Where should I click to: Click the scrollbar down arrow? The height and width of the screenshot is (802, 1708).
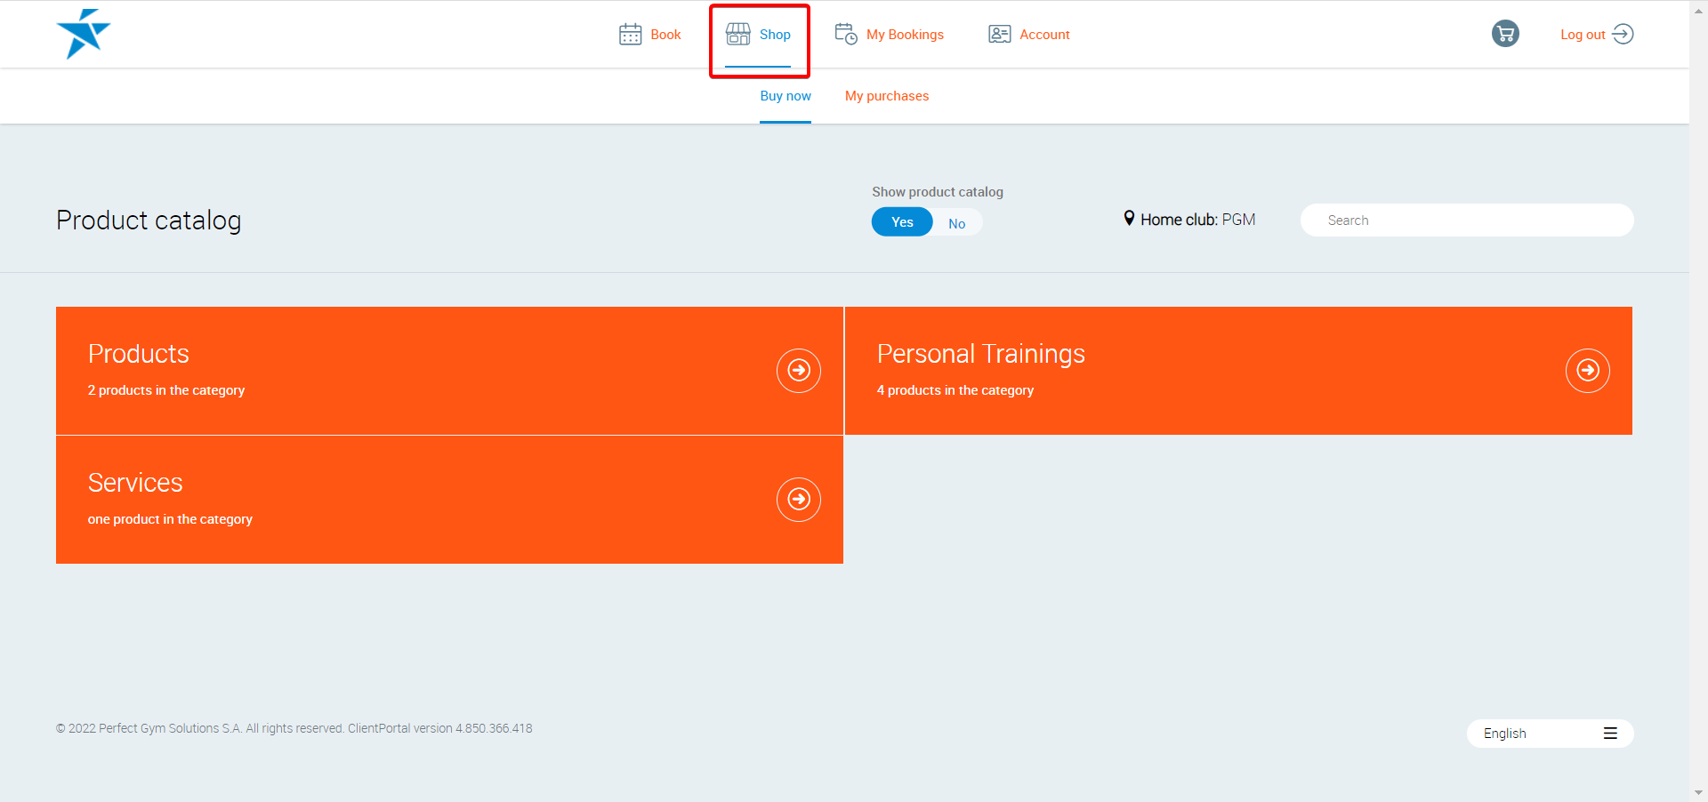(x=1698, y=792)
